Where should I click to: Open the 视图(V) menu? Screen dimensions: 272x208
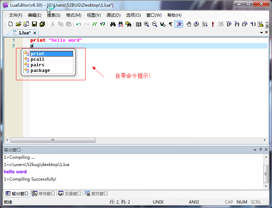coord(94,15)
